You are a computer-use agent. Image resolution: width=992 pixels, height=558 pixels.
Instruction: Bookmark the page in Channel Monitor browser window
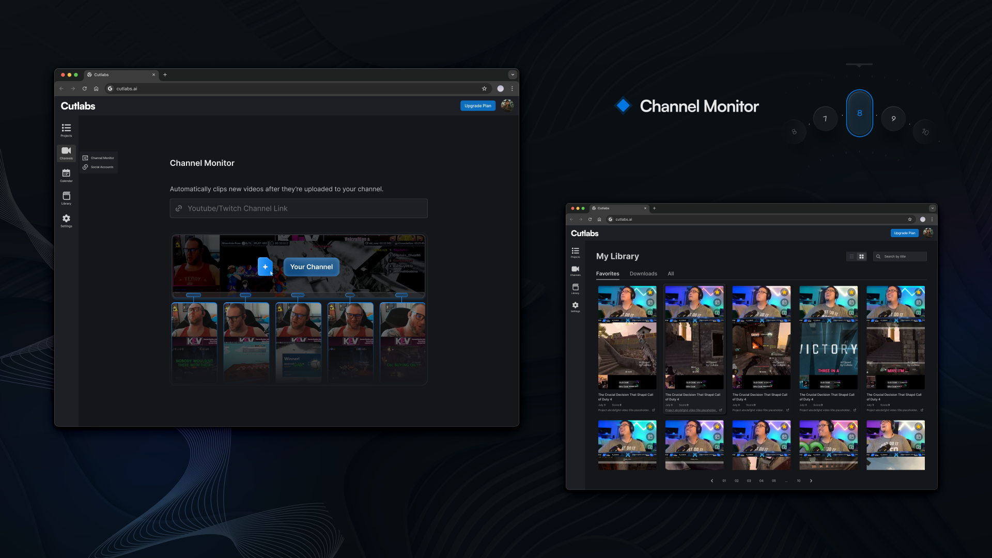point(484,89)
